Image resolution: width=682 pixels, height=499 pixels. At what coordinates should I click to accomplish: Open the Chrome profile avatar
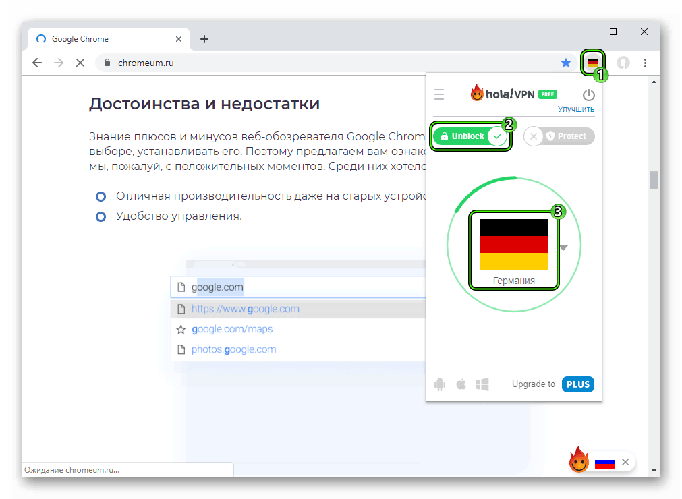[623, 63]
